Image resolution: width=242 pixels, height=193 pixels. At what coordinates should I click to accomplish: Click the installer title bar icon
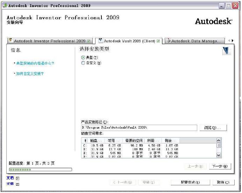[x=5, y=5]
